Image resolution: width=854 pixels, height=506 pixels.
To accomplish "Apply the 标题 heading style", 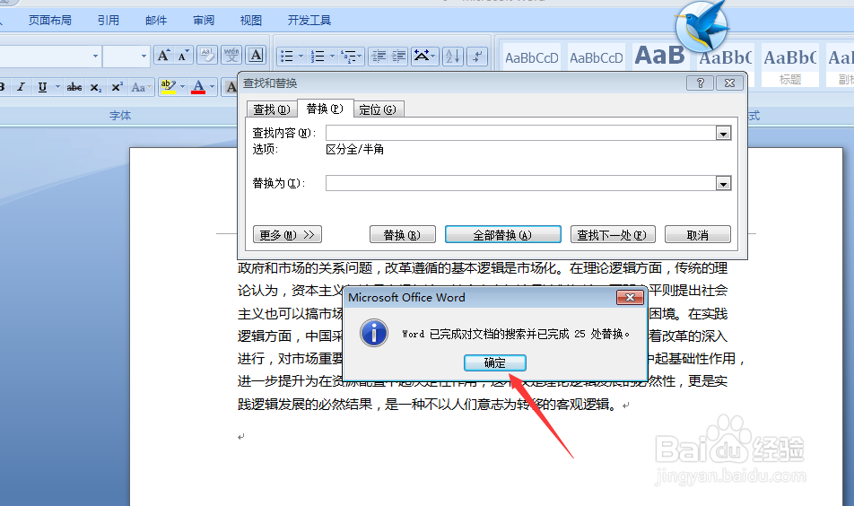I will coord(789,65).
